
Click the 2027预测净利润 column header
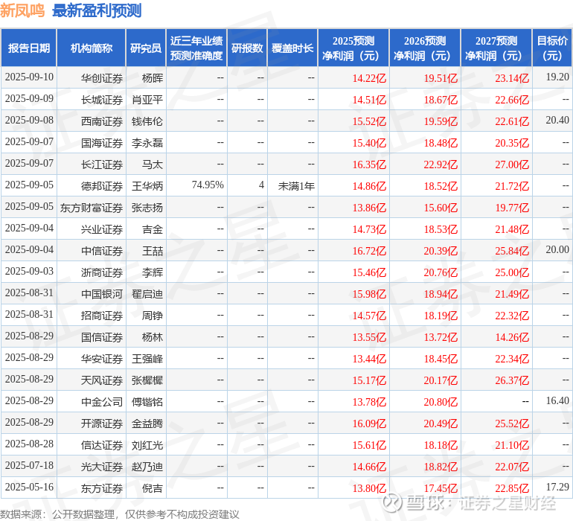(496, 48)
